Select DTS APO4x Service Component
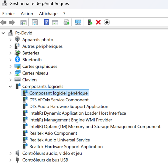 [59, 100]
